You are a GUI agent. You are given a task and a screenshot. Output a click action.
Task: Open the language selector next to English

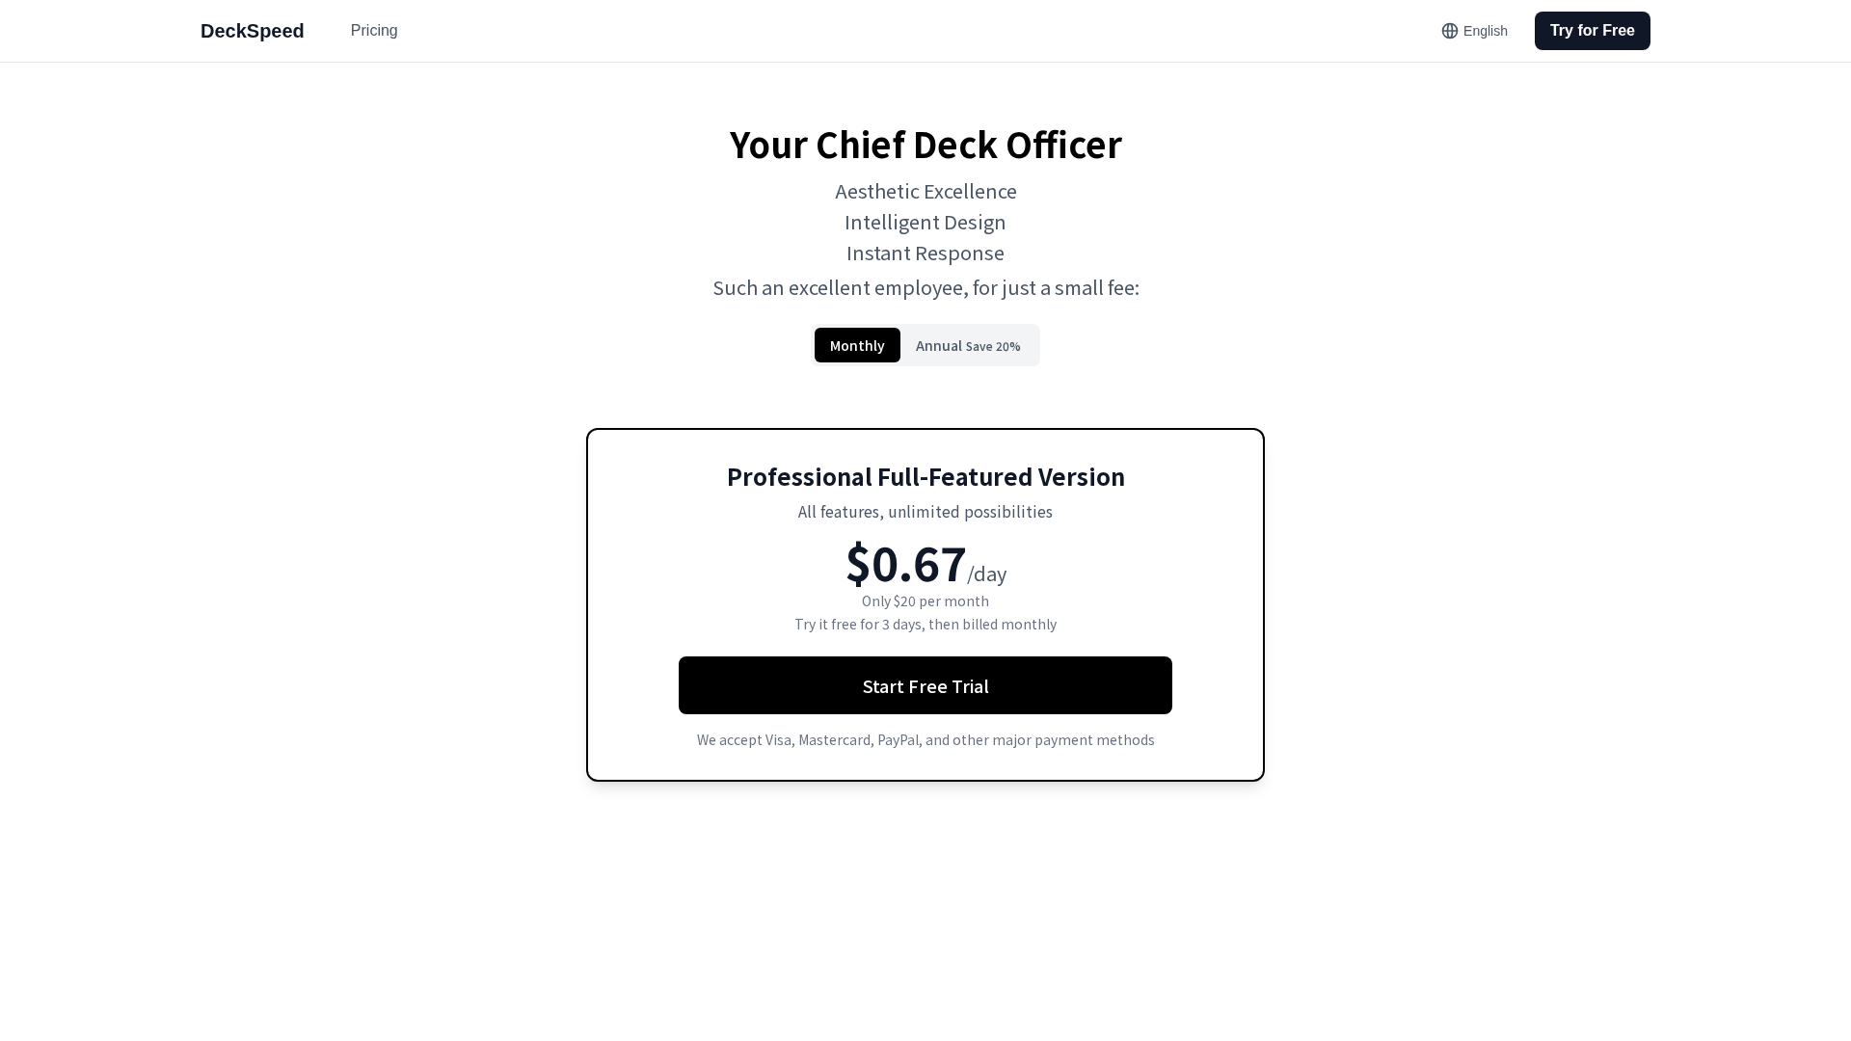(x=1474, y=31)
